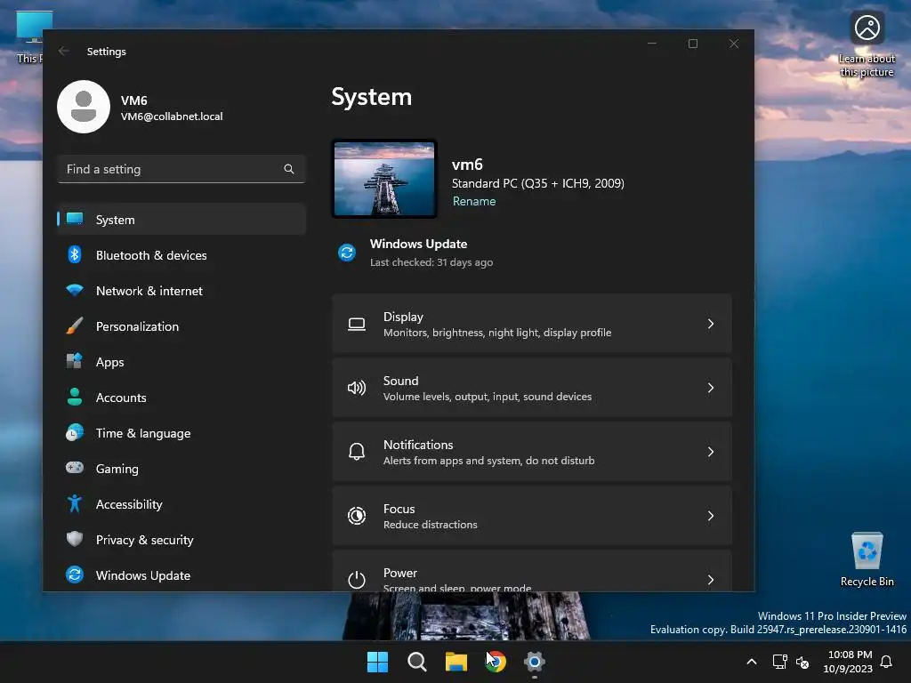The width and height of the screenshot is (911, 683).
Task: Open Privacy & security
Action: 181,540
